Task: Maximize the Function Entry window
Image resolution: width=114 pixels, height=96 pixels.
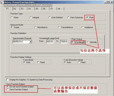Action: pos(108,2)
